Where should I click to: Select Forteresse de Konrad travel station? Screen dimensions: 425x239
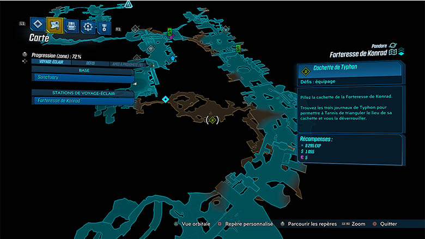click(82, 101)
